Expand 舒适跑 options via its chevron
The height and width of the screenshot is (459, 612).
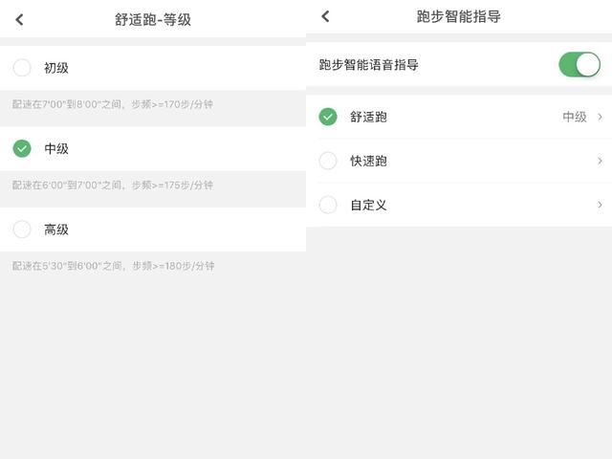click(x=600, y=117)
